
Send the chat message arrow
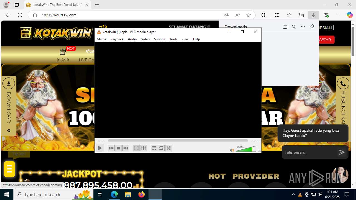point(342,152)
